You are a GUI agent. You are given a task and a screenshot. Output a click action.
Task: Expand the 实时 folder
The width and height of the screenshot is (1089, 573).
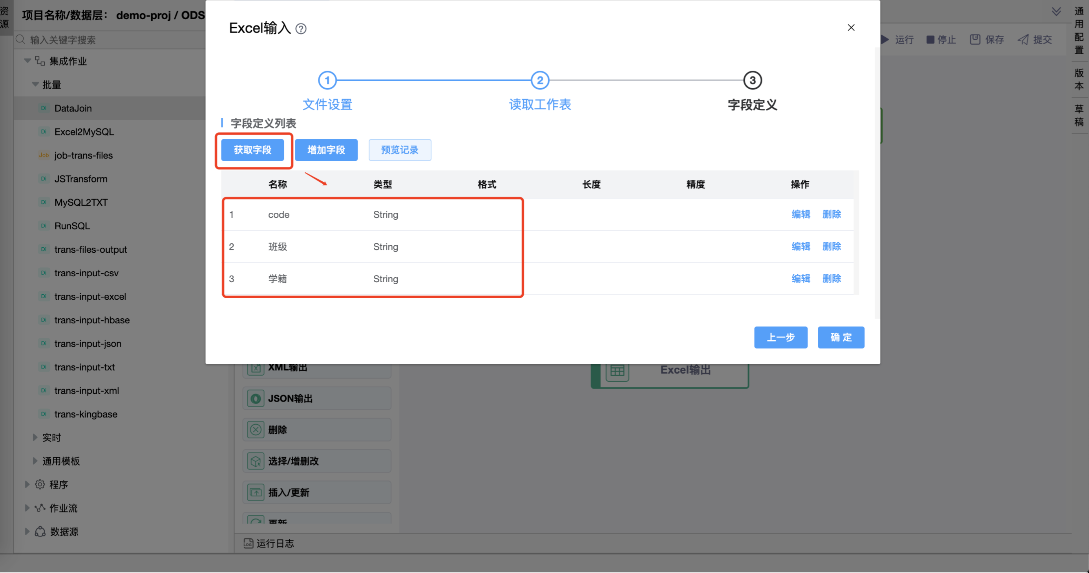(35, 437)
